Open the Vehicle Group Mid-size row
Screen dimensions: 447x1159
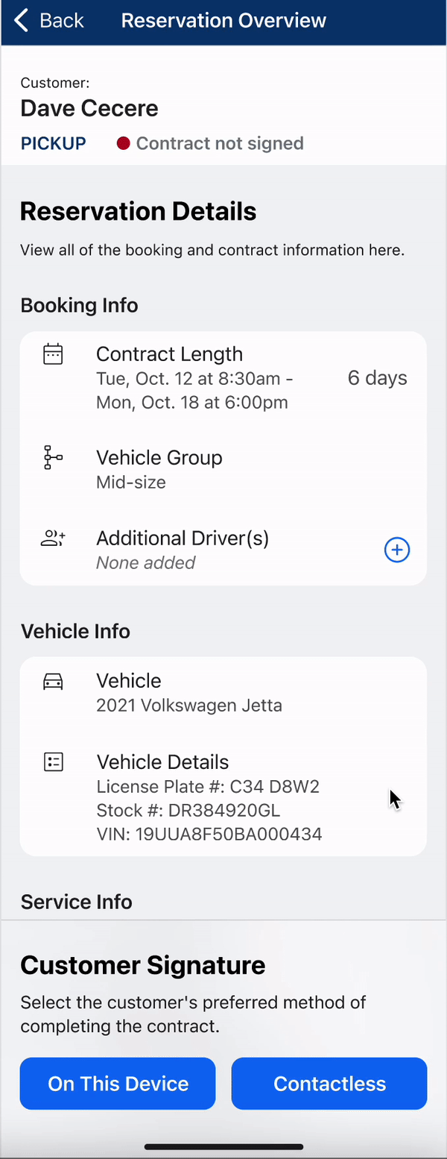point(223,469)
